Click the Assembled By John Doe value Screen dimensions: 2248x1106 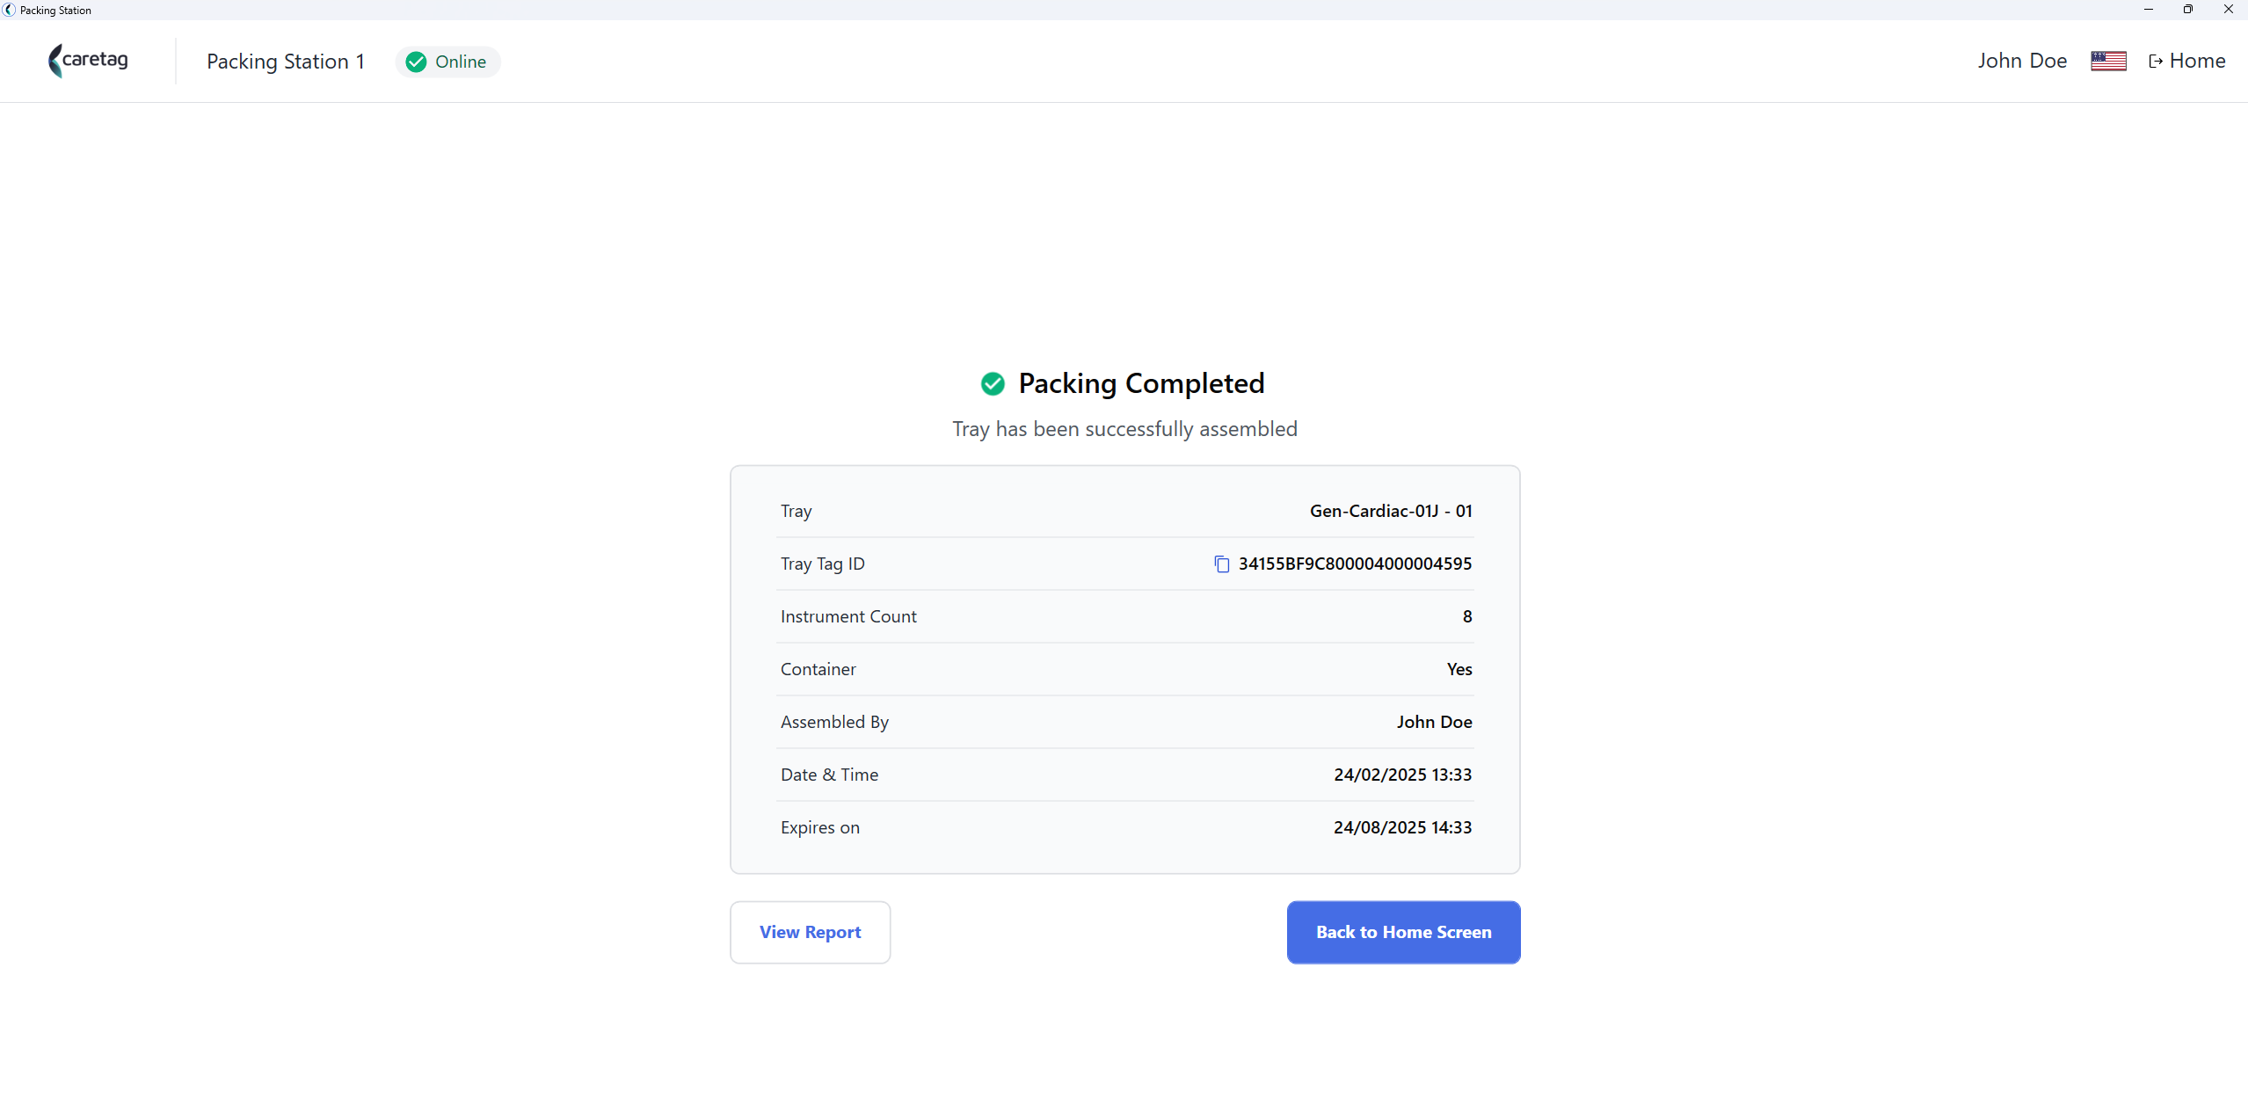tap(1434, 722)
